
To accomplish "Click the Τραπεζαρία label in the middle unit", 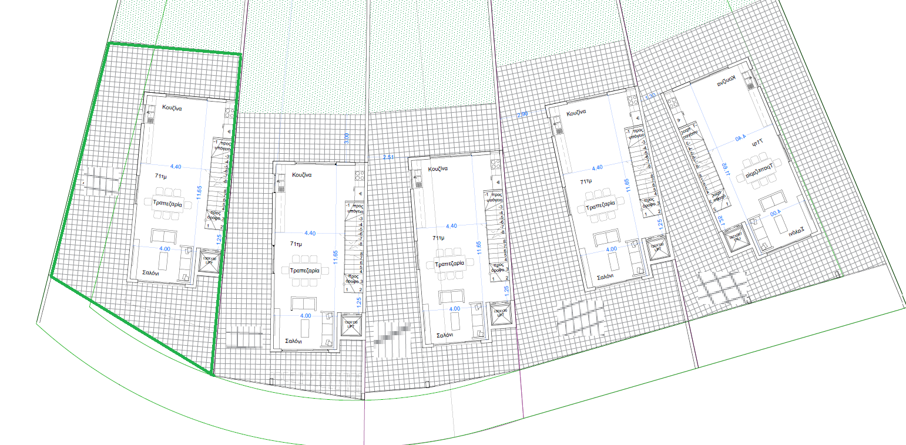I will coord(449,264).
